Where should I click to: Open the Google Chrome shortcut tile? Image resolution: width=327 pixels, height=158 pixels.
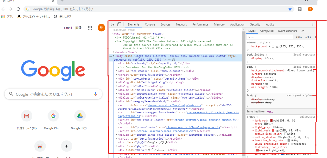tap(53, 116)
